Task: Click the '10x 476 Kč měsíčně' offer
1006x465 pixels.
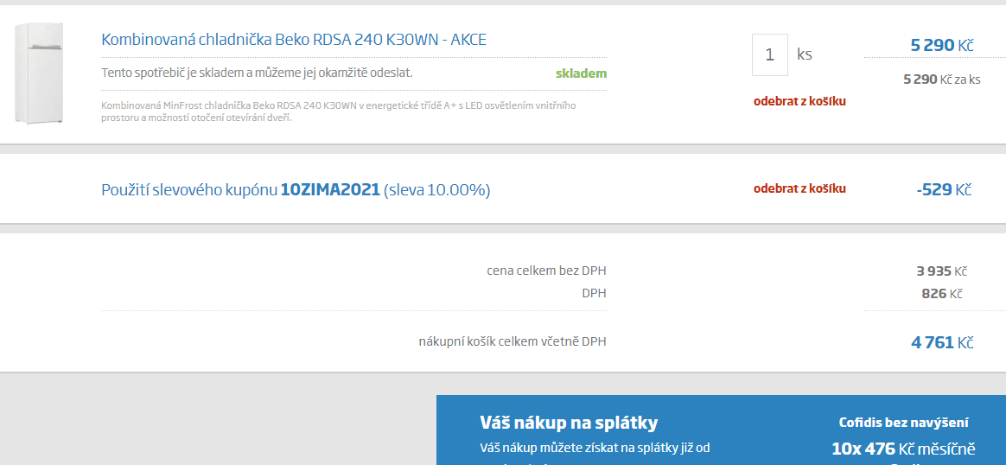Action: (903, 448)
